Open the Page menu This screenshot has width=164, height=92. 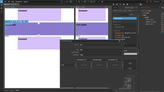[x=13, y=2]
